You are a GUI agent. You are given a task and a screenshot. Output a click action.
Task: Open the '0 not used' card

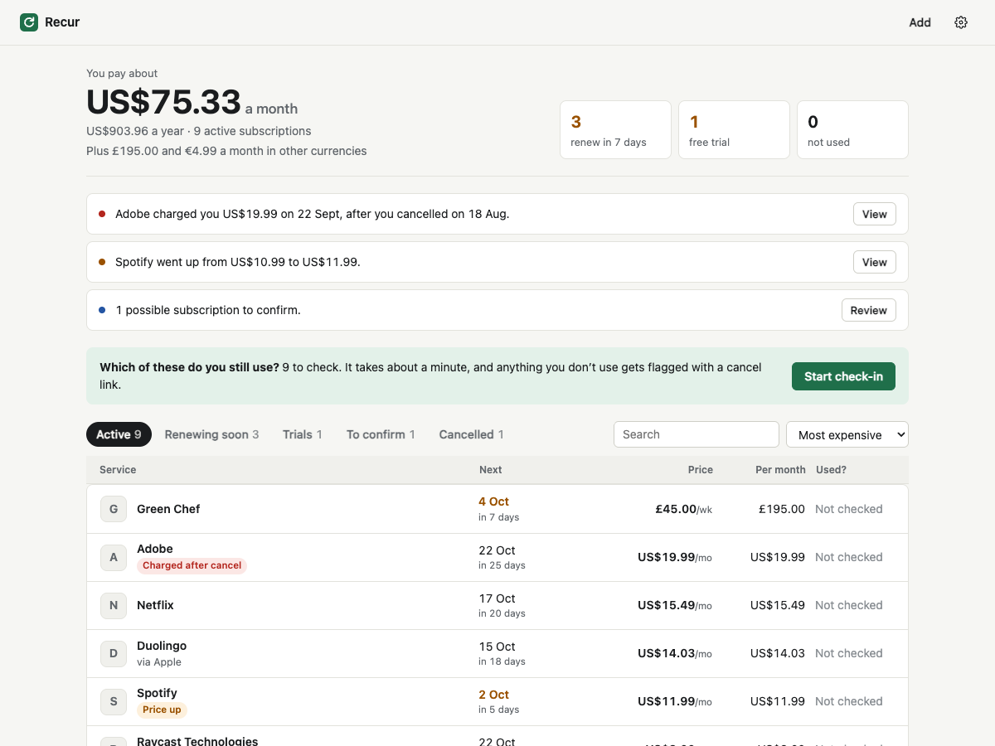852,130
